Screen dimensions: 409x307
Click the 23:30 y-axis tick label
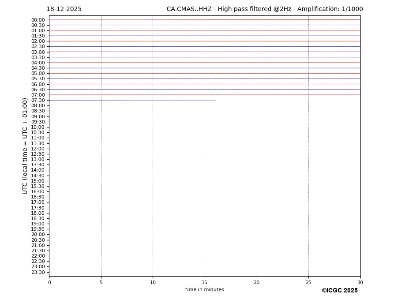pos(38,272)
